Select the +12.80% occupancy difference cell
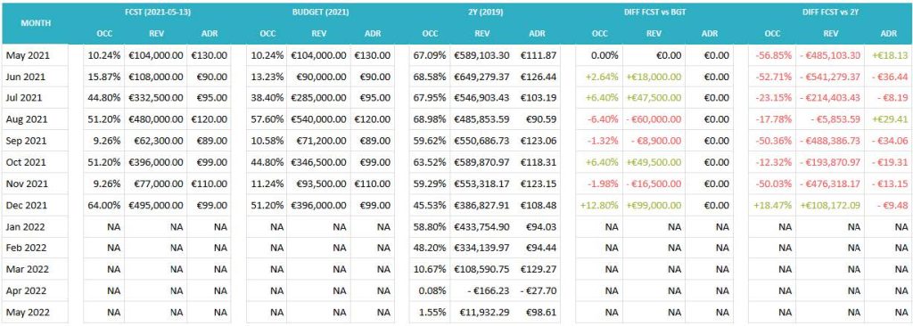 [599, 205]
